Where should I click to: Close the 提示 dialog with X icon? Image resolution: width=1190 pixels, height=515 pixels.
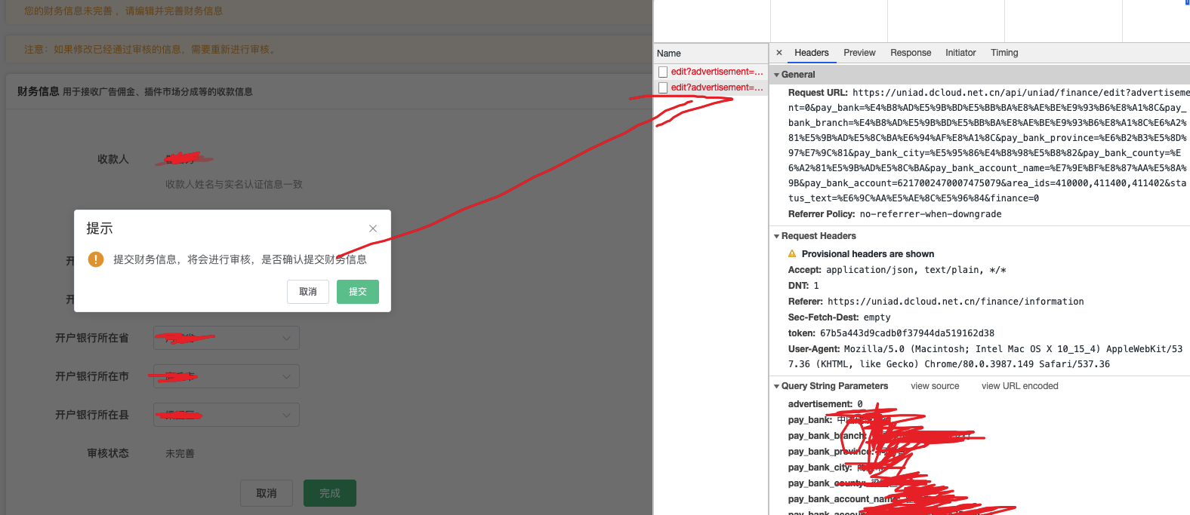373,228
